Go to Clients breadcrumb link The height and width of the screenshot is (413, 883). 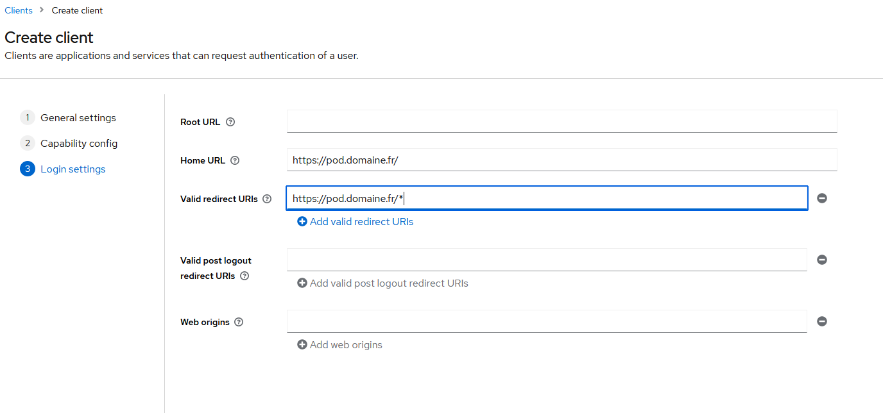click(19, 10)
